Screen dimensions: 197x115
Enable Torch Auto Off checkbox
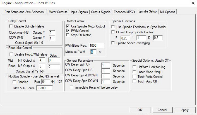[x=134, y=81]
